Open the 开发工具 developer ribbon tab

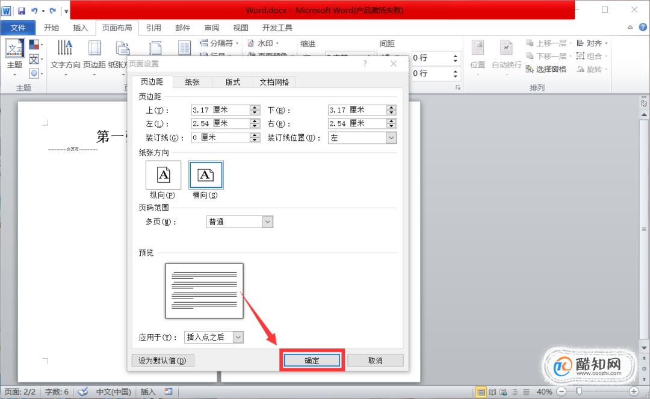(277, 27)
